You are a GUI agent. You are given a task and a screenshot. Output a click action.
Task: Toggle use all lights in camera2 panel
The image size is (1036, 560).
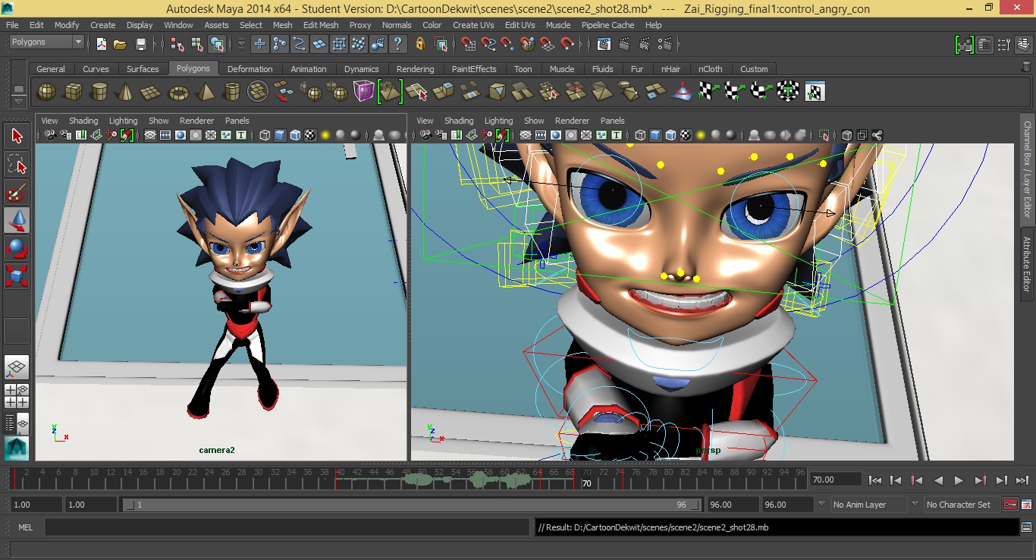point(325,136)
